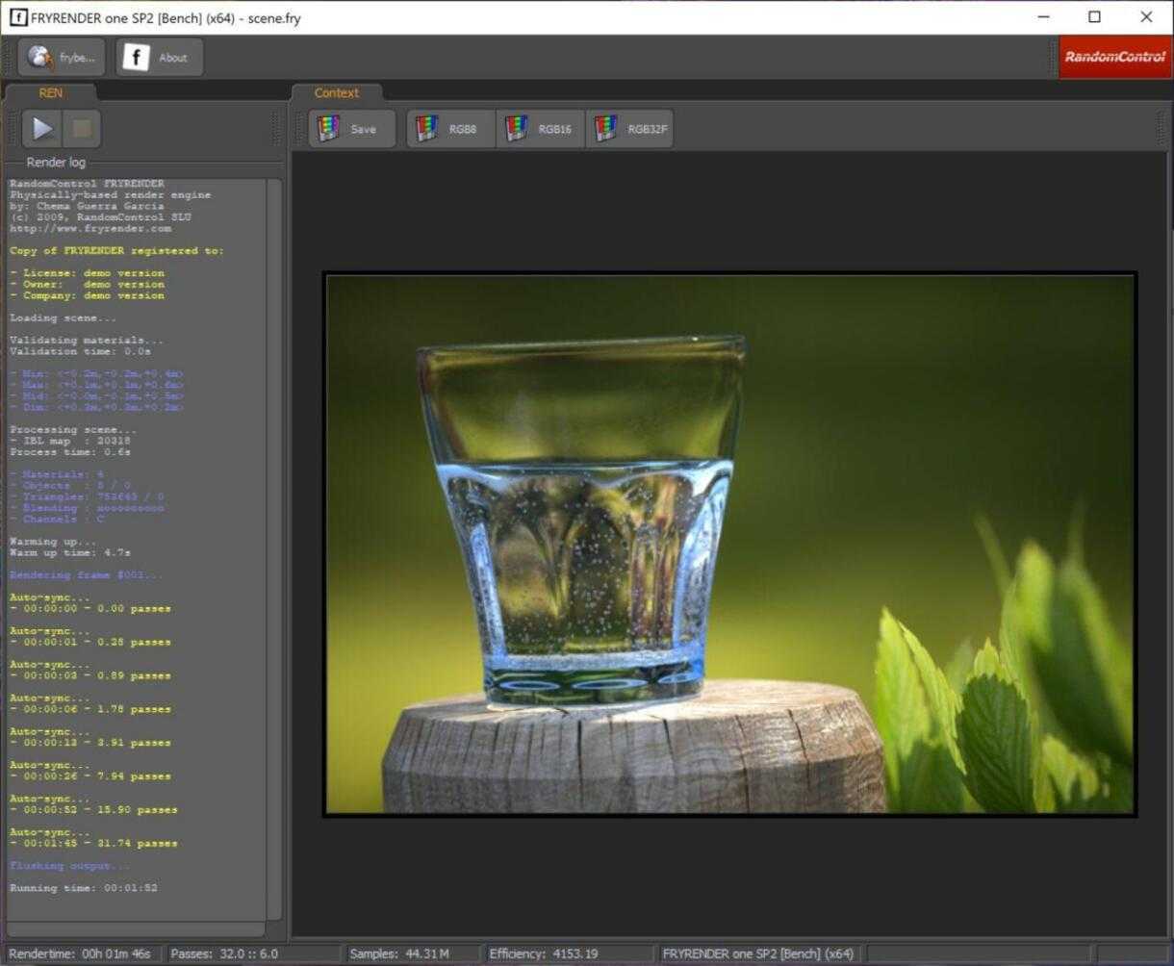Click the toolbar grip beside the Save button
This screenshot has width=1174, height=966.
[x=299, y=129]
